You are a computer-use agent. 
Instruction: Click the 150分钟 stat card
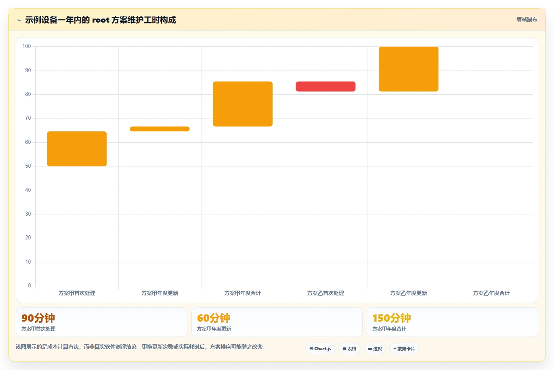click(452, 322)
